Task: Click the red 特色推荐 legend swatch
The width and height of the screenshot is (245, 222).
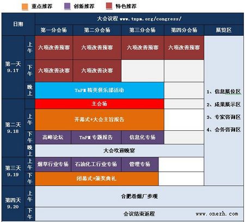Action: coord(109,6)
